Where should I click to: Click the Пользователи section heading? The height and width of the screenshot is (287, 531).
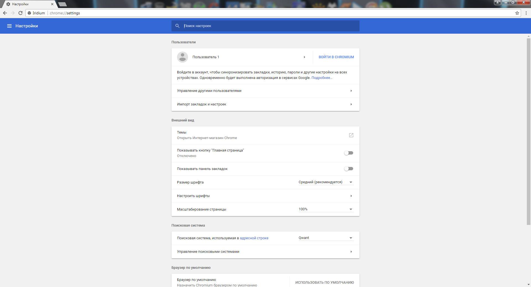pos(184,42)
